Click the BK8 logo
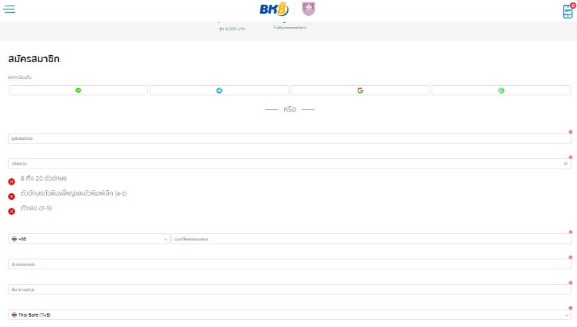 (x=274, y=9)
